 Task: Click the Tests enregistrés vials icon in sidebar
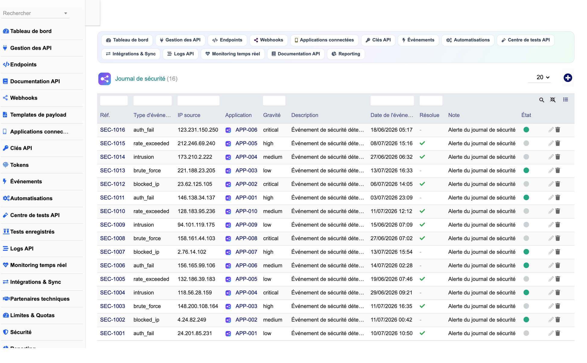pyautogui.click(x=6, y=232)
